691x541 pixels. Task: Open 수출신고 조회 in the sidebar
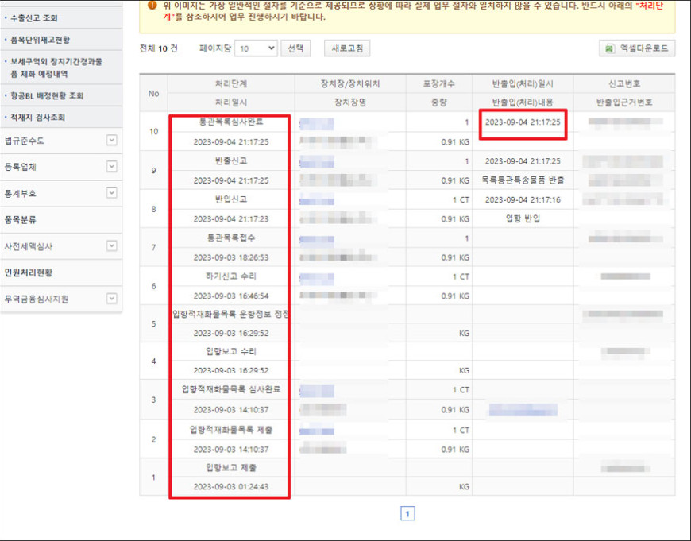(x=34, y=17)
